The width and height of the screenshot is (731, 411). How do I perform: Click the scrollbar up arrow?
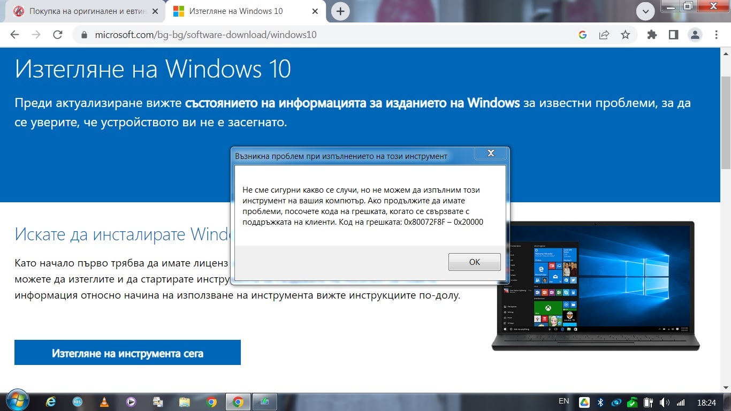coord(726,54)
